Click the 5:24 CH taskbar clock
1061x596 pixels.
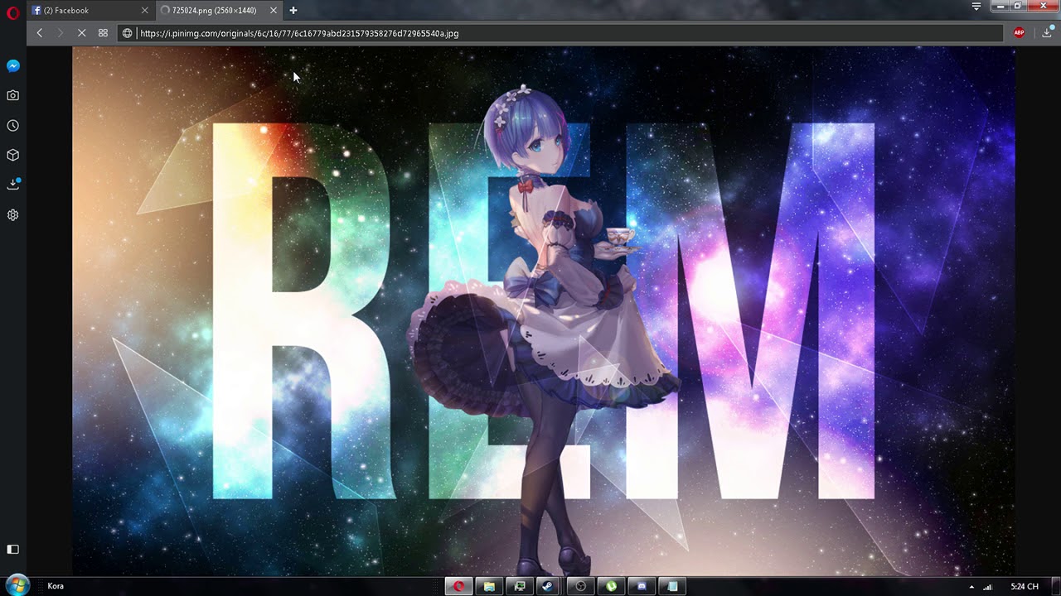click(1025, 586)
